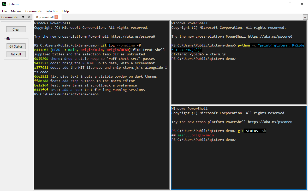308x191 pixels.
Task: Click 'qtxterm' window title text
Action: (x=13, y=4)
